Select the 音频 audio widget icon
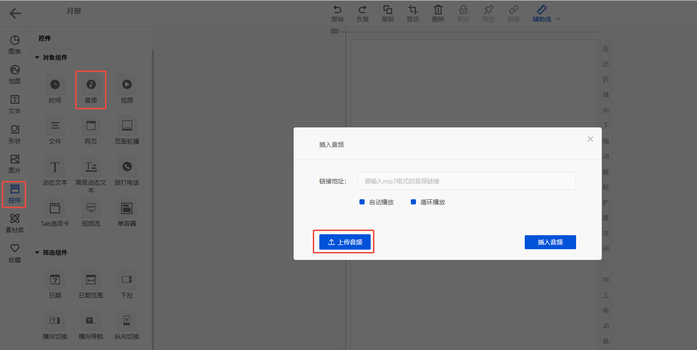697x350 pixels. tap(91, 84)
